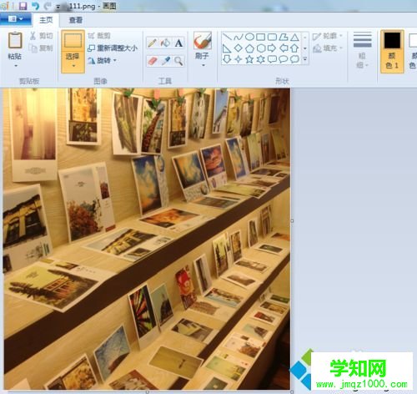Screen dimensions: 417x394
Task: Select the Left arrow shape
Action: [284, 48]
